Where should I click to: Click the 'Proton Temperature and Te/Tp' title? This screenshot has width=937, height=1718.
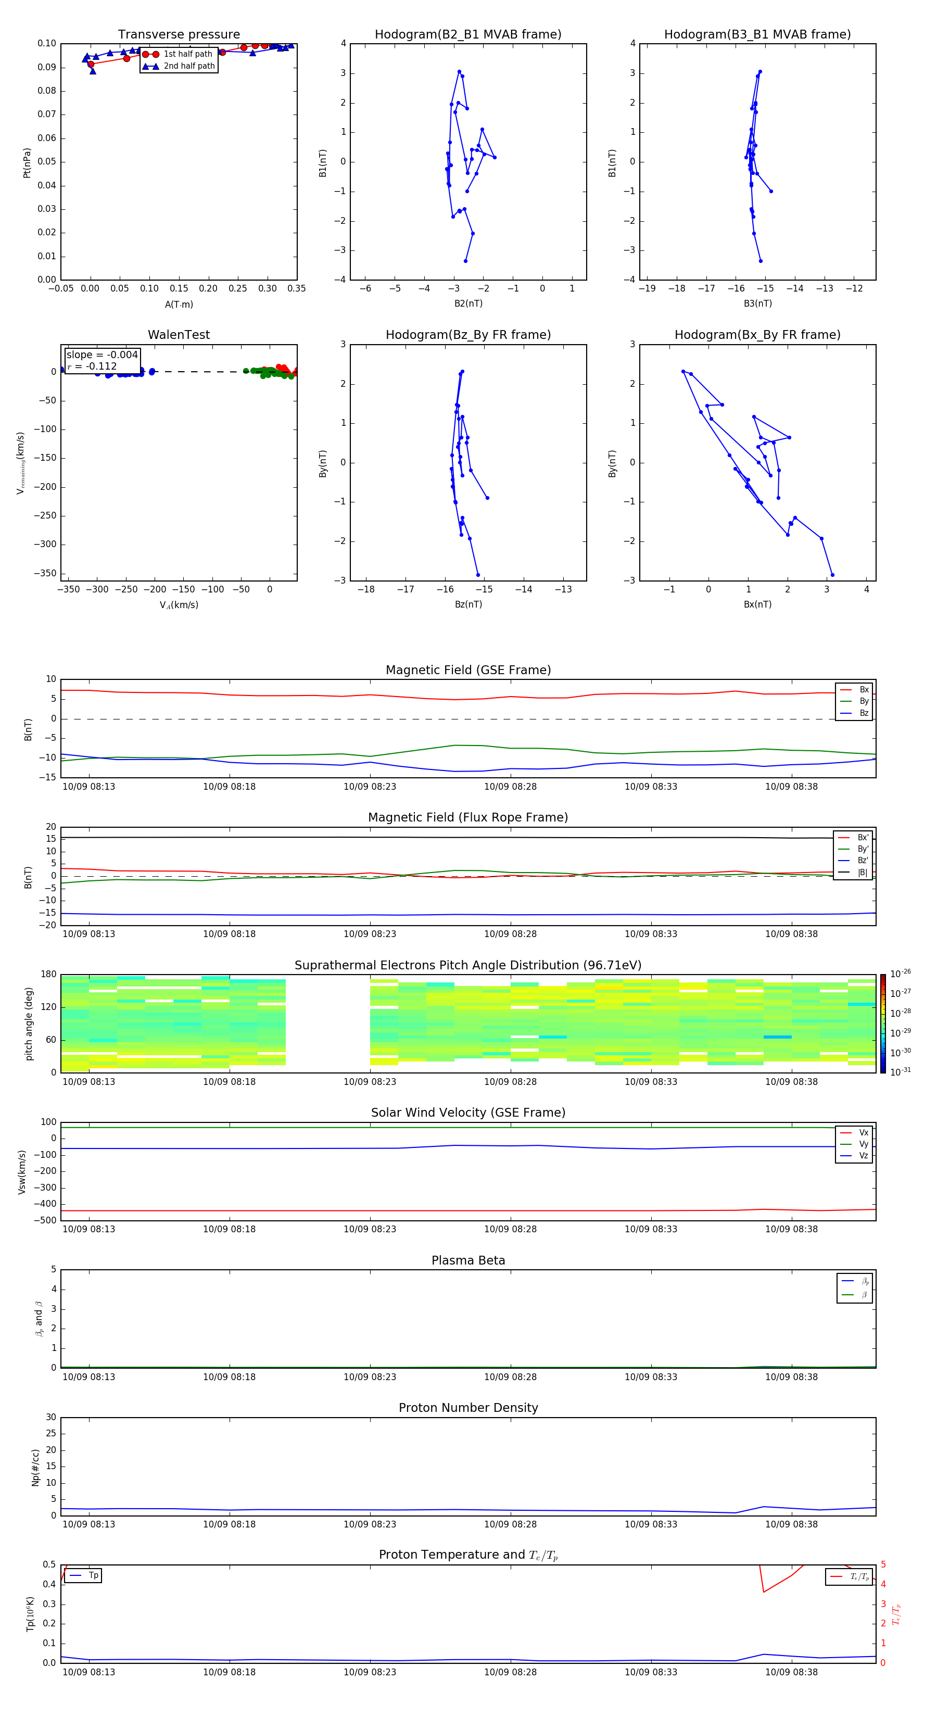pos(468,1555)
